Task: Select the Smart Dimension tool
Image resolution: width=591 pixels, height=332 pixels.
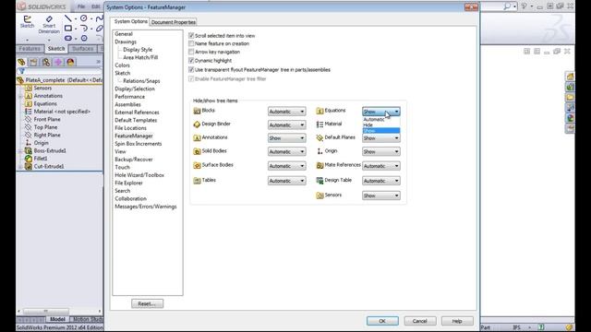Action: pos(49,24)
